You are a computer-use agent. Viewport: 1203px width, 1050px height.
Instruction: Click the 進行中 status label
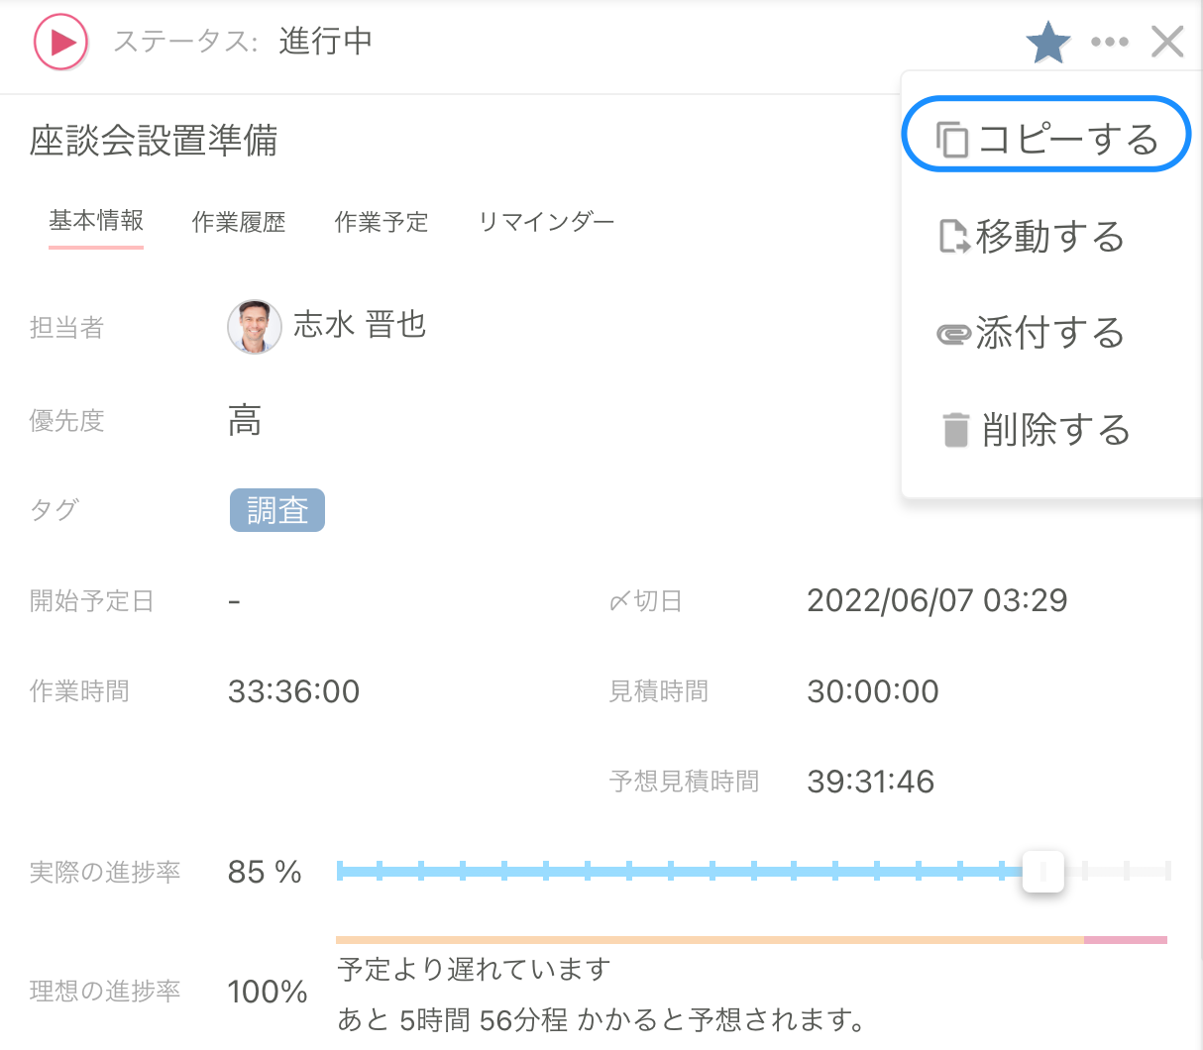(x=325, y=42)
